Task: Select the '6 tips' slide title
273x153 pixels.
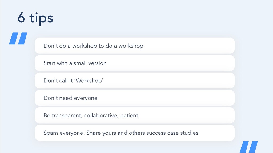Action: tap(35, 19)
